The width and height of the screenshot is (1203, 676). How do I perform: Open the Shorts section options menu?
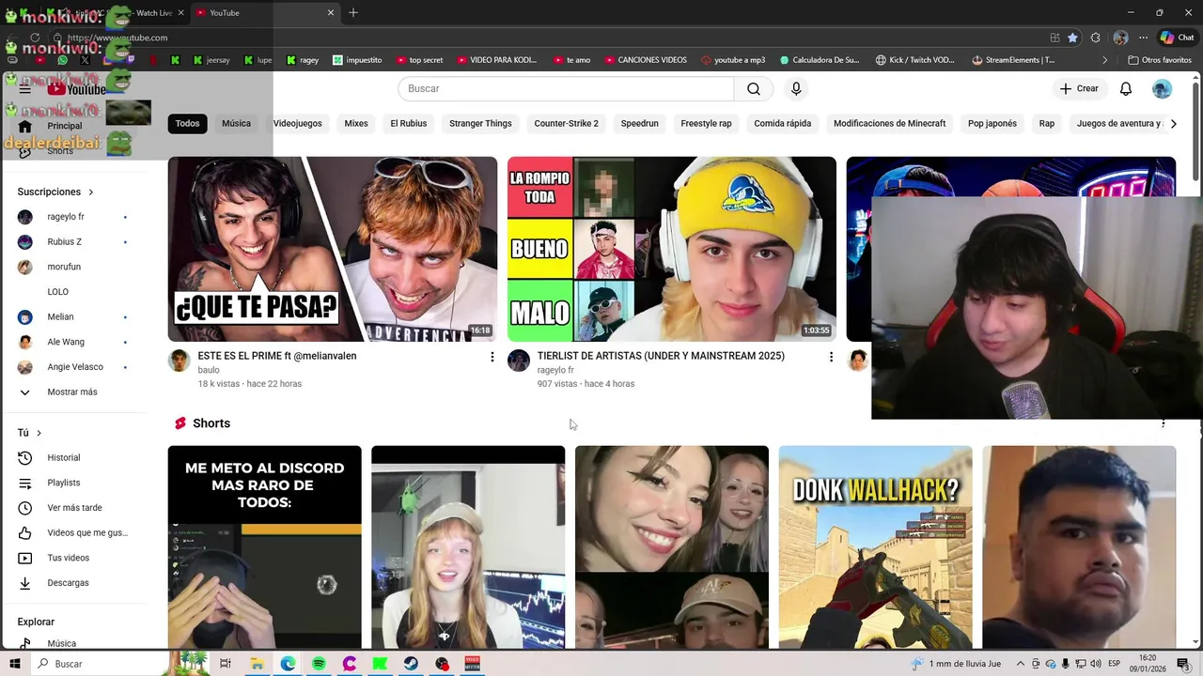point(1164,423)
